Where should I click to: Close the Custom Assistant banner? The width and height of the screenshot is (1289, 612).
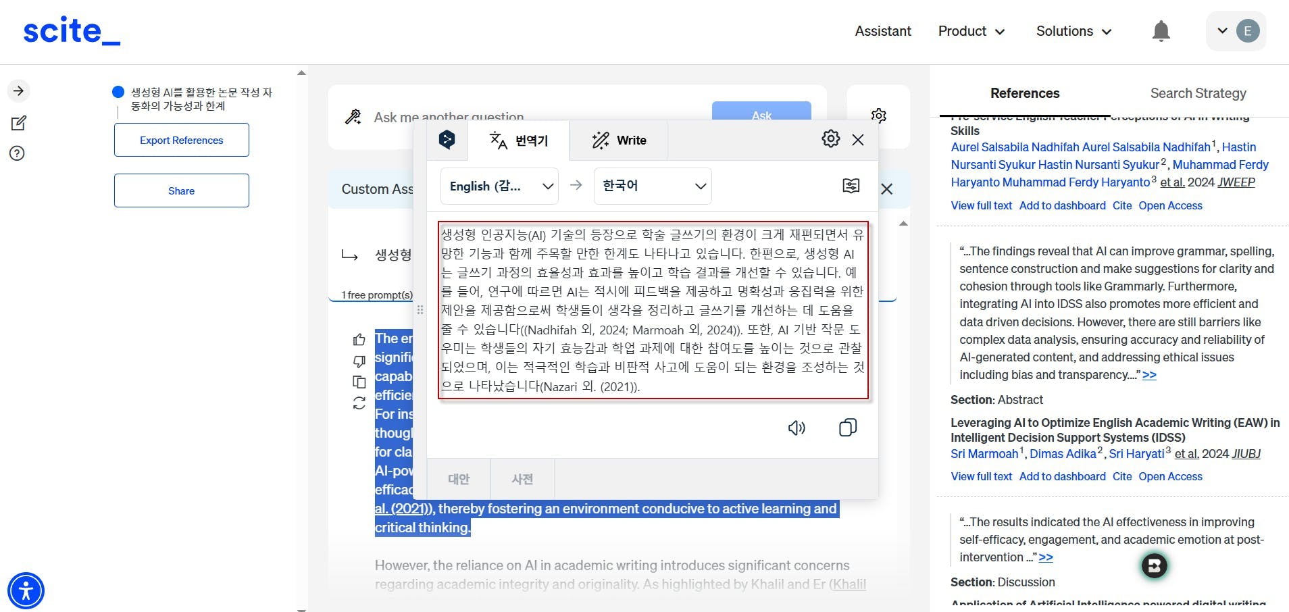(887, 189)
